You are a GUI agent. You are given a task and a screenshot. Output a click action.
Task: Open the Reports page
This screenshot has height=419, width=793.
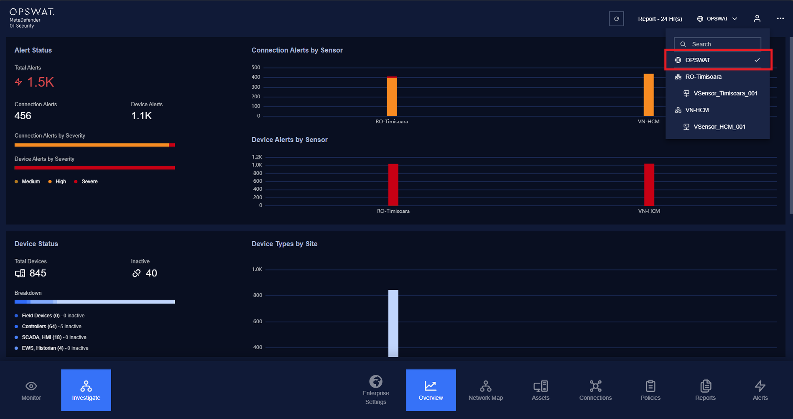click(705, 390)
